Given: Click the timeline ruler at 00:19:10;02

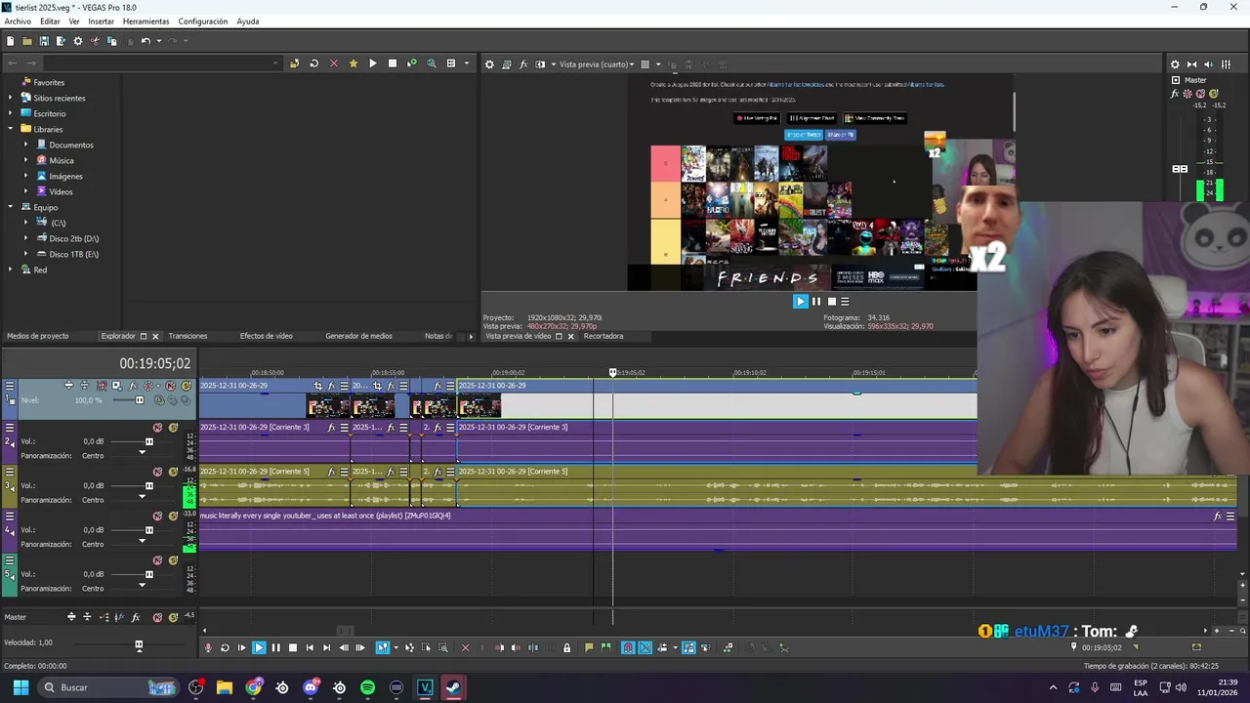Looking at the screenshot, I should pos(749,373).
